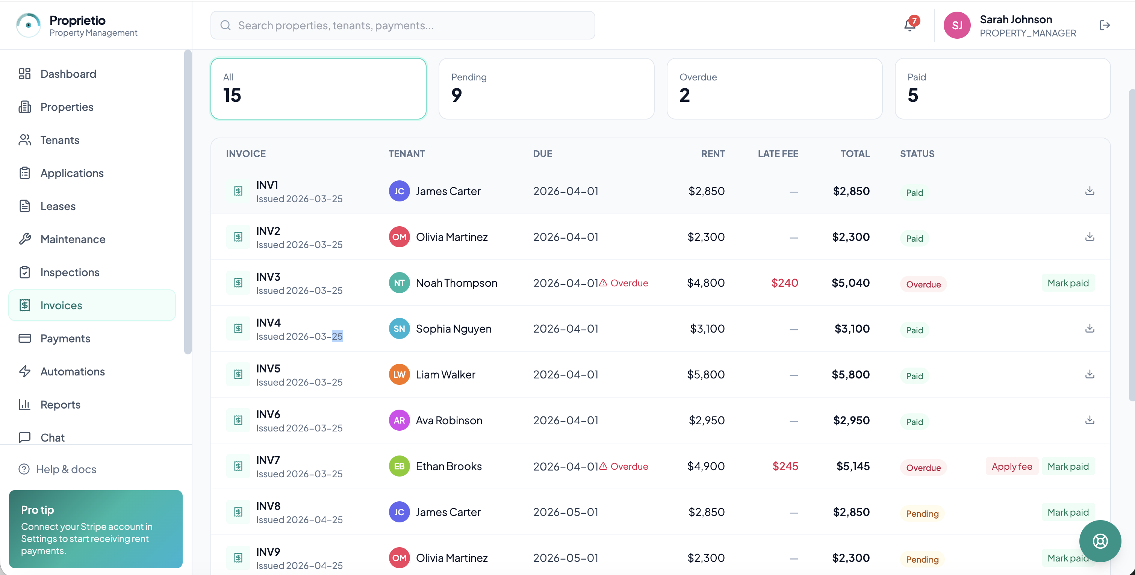Open Help & docs link
This screenshot has height=575, width=1135.
click(57, 469)
